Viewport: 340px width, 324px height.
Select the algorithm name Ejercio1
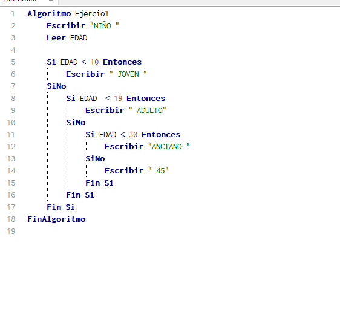tap(92, 14)
